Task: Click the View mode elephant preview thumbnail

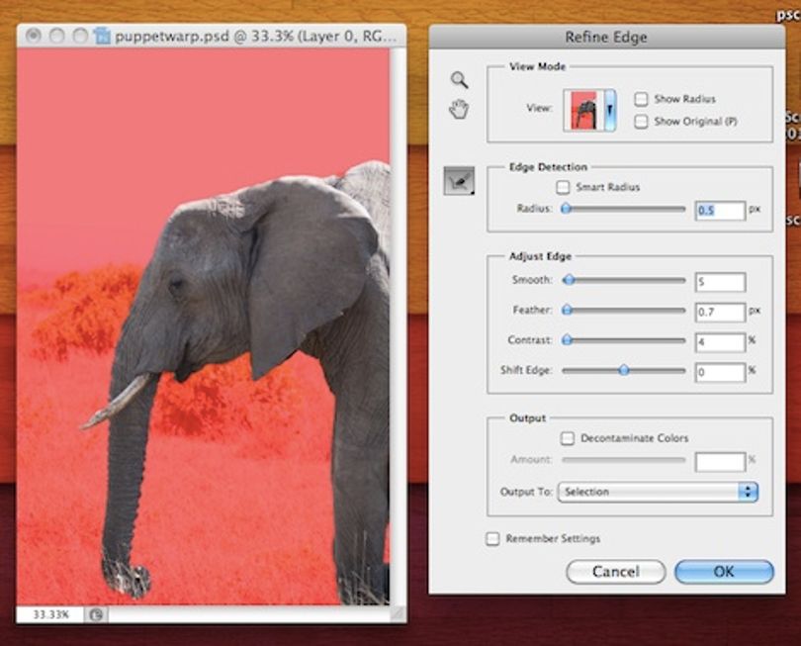Action: pos(583,110)
